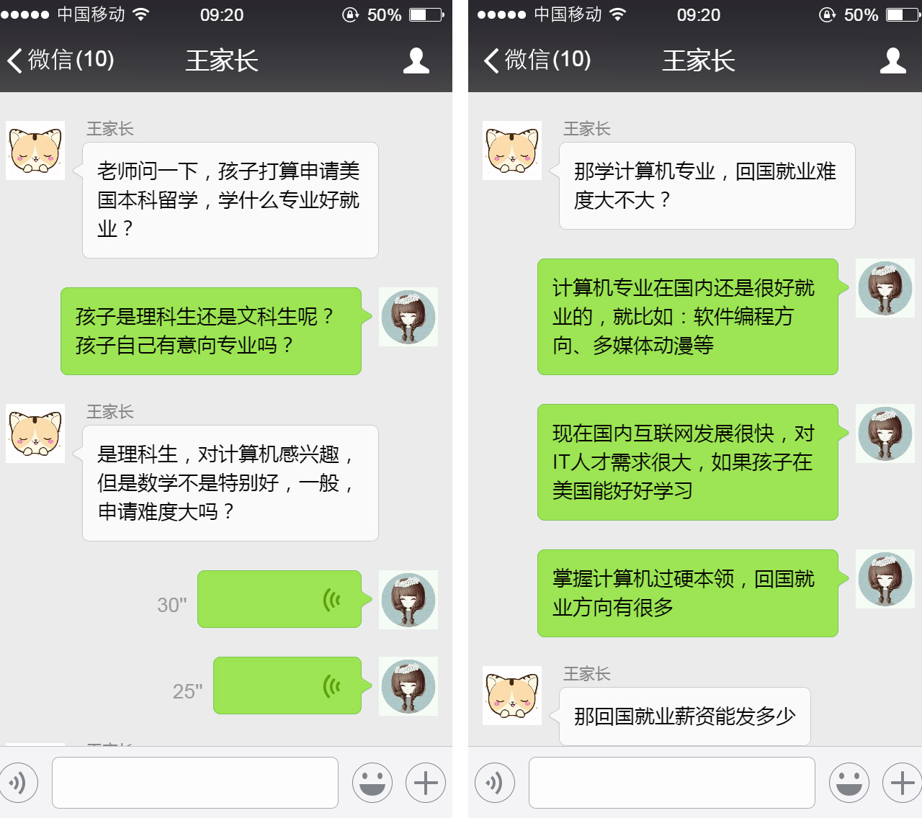922x818 pixels.
Task: Open the plus attachments icon in right chat
Action: point(902,783)
